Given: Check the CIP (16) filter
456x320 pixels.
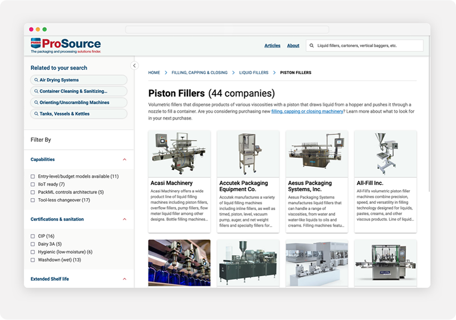Looking at the screenshot, I should click(x=32, y=236).
